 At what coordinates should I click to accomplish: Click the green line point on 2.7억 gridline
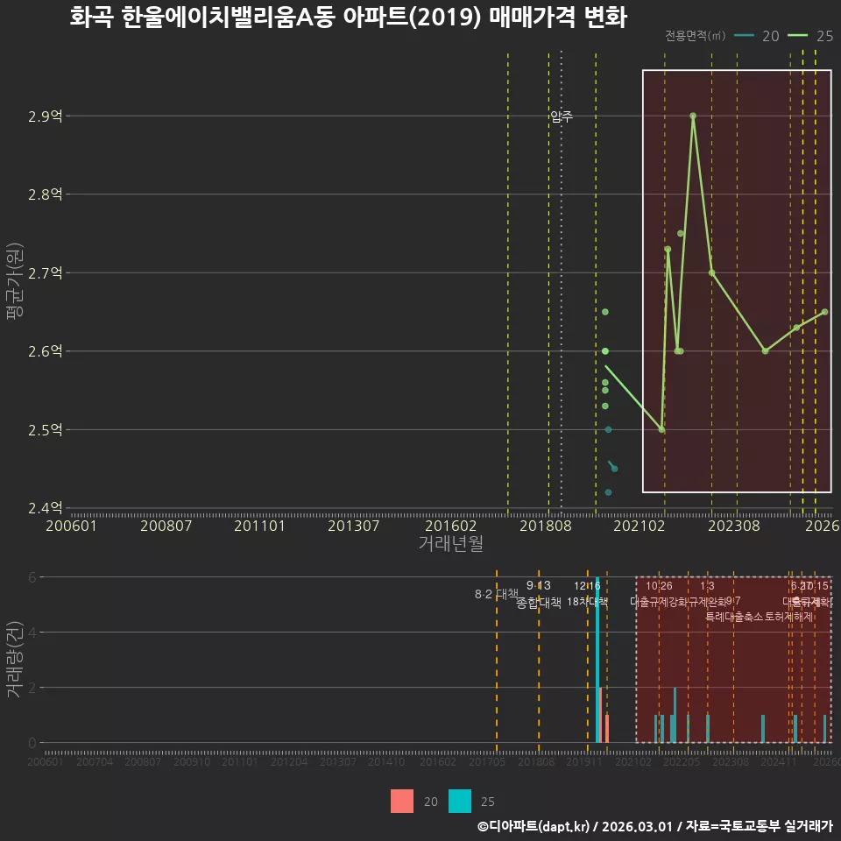pos(711,272)
